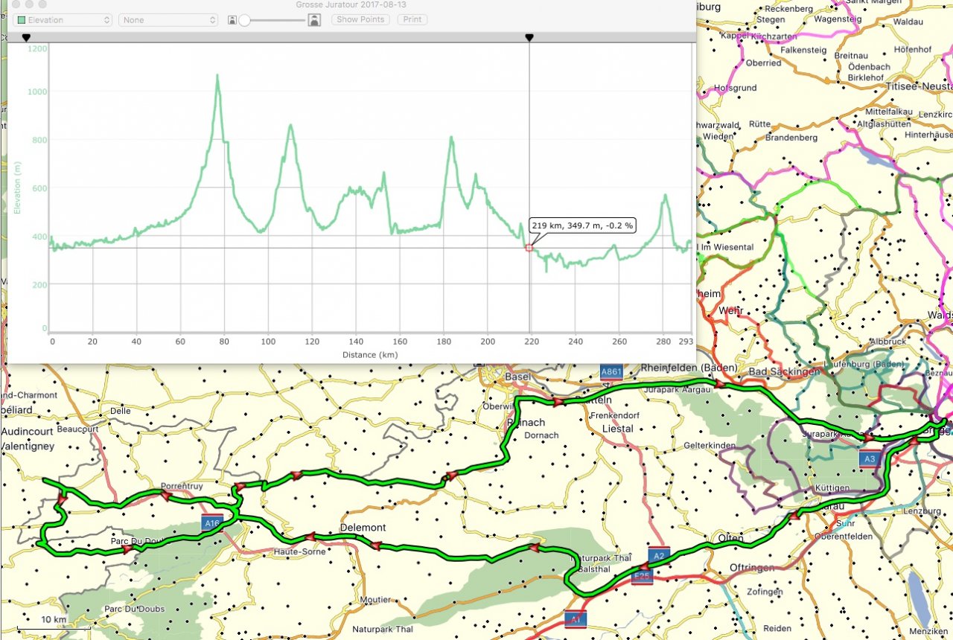Click the 10 km map scale bar
The image size is (953, 640).
54,624
